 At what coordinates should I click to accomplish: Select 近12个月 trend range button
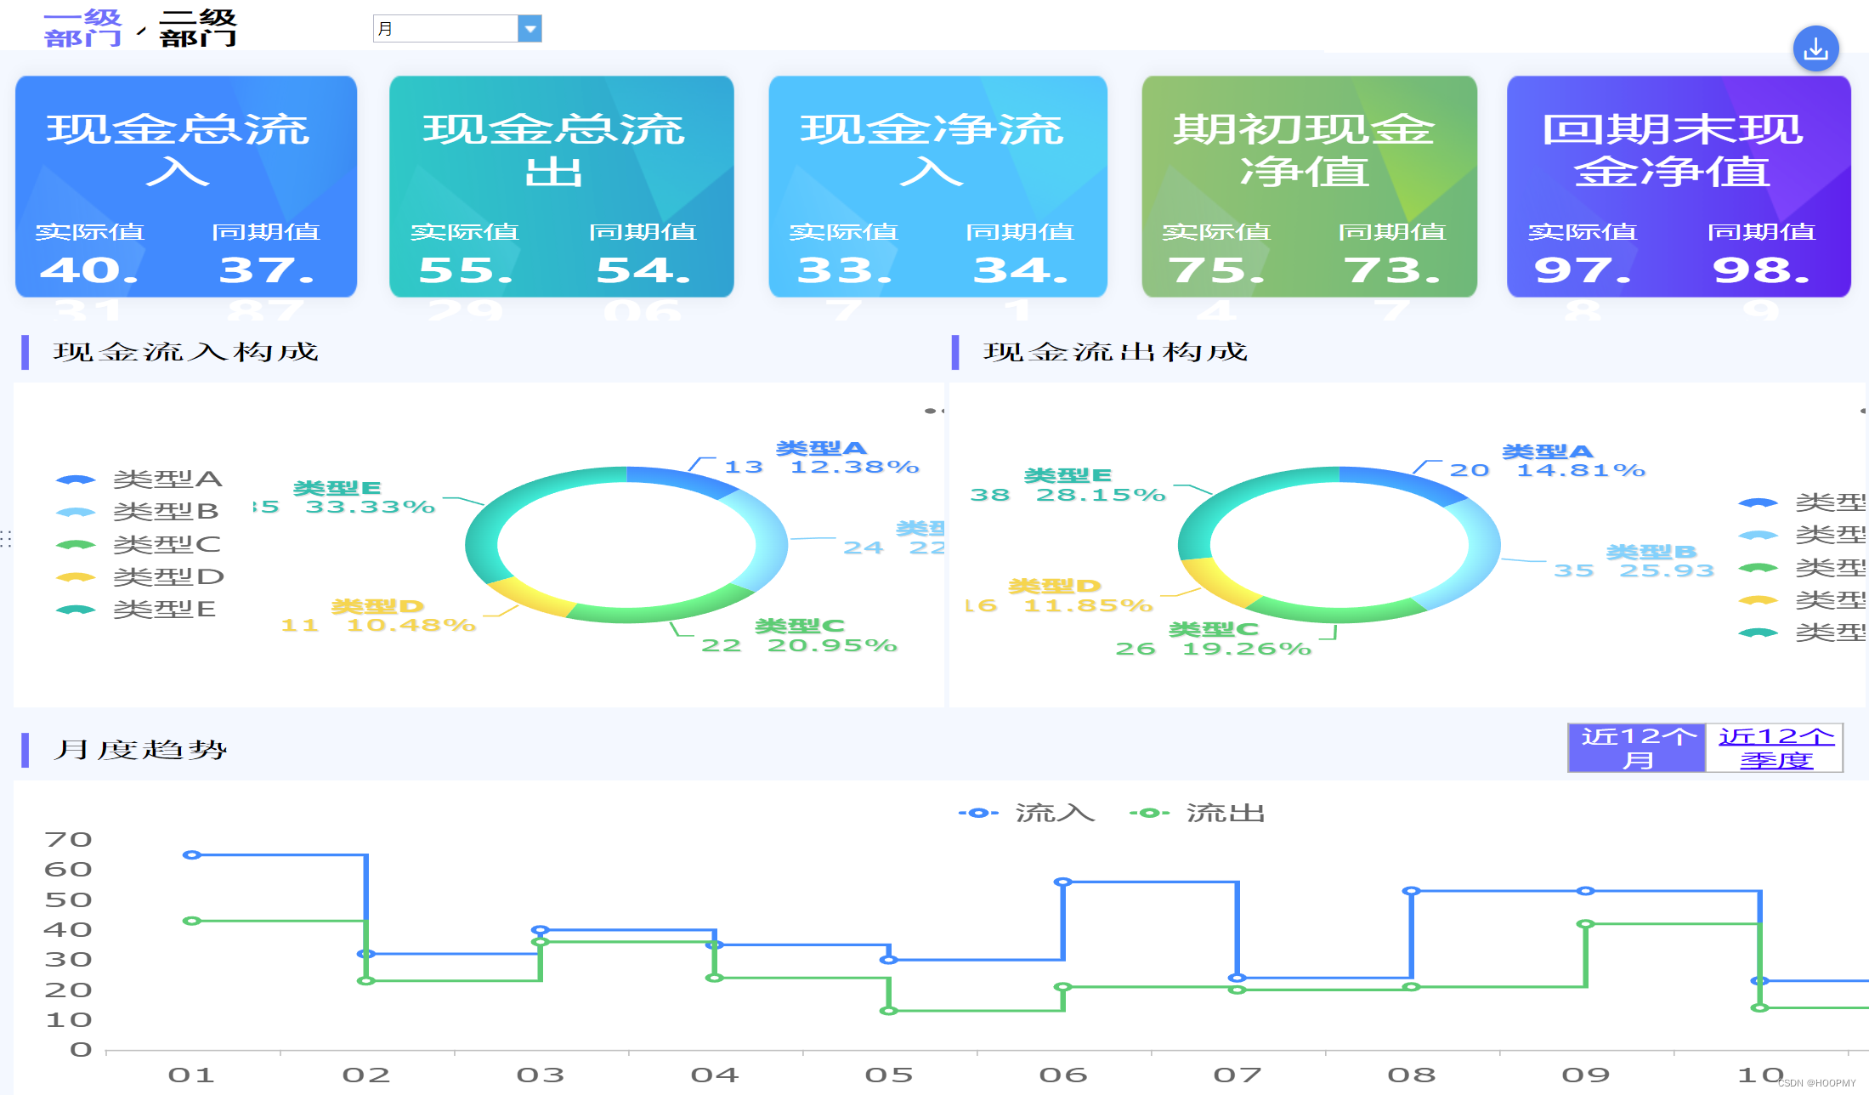1636,747
